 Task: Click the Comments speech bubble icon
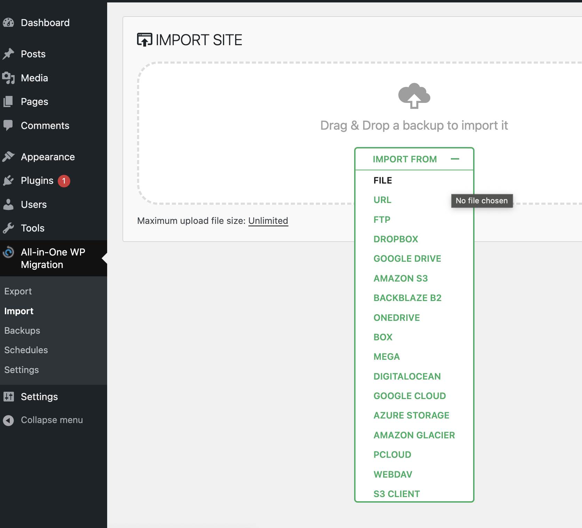(8, 125)
